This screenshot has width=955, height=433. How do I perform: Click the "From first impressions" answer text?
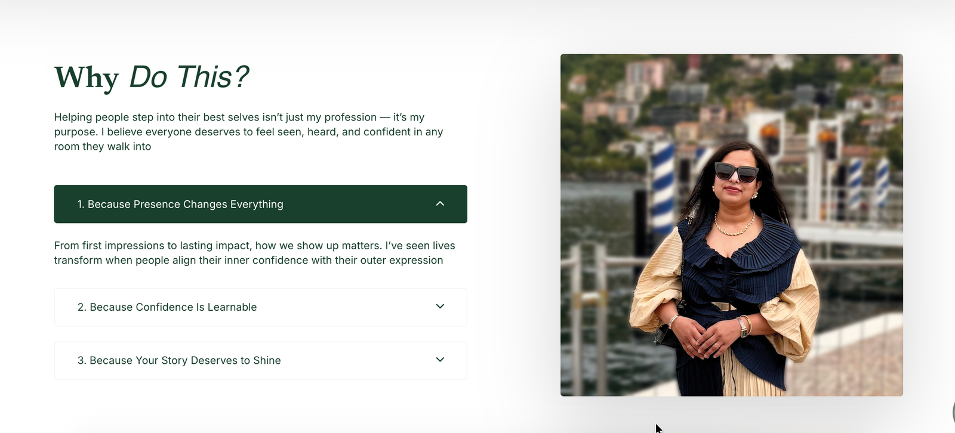pyautogui.click(x=254, y=253)
